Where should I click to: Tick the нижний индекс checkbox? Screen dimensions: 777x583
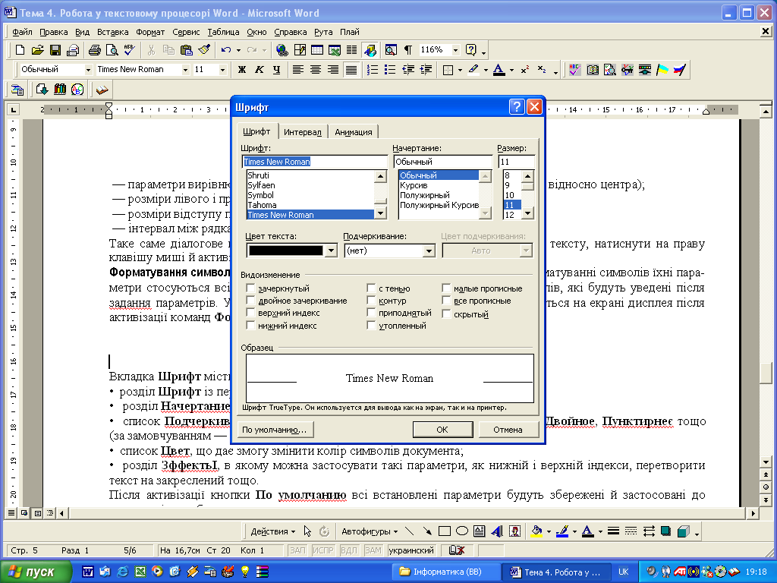pyautogui.click(x=250, y=325)
